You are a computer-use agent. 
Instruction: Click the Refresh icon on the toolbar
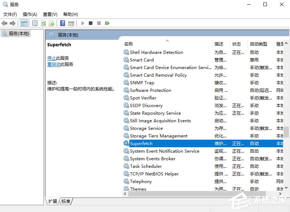43,23
